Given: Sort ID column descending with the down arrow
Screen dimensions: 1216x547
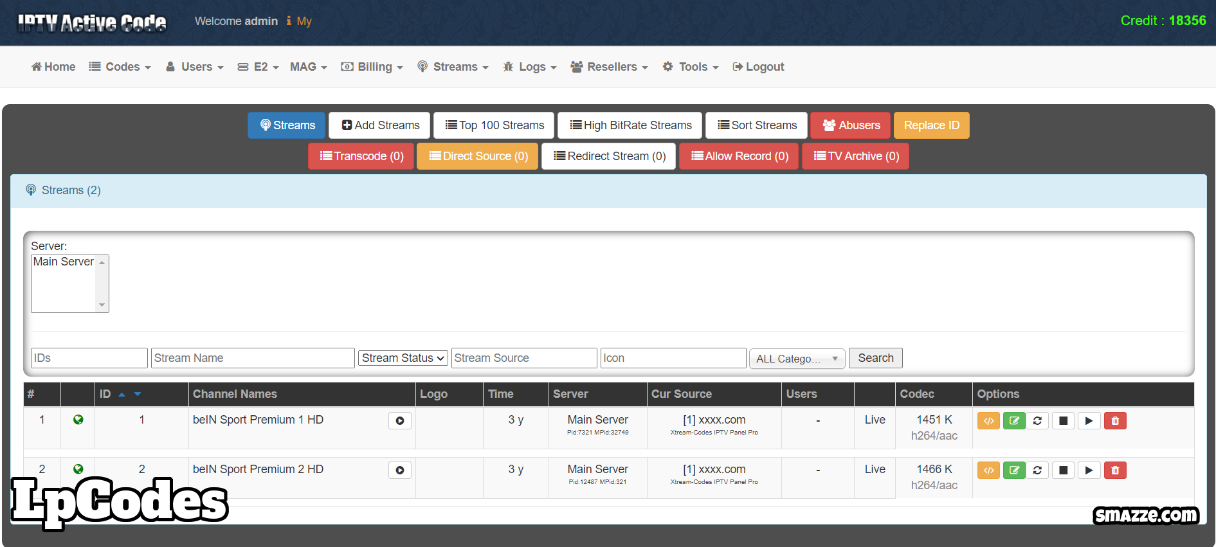Looking at the screenshot, I should coord(138,395).
